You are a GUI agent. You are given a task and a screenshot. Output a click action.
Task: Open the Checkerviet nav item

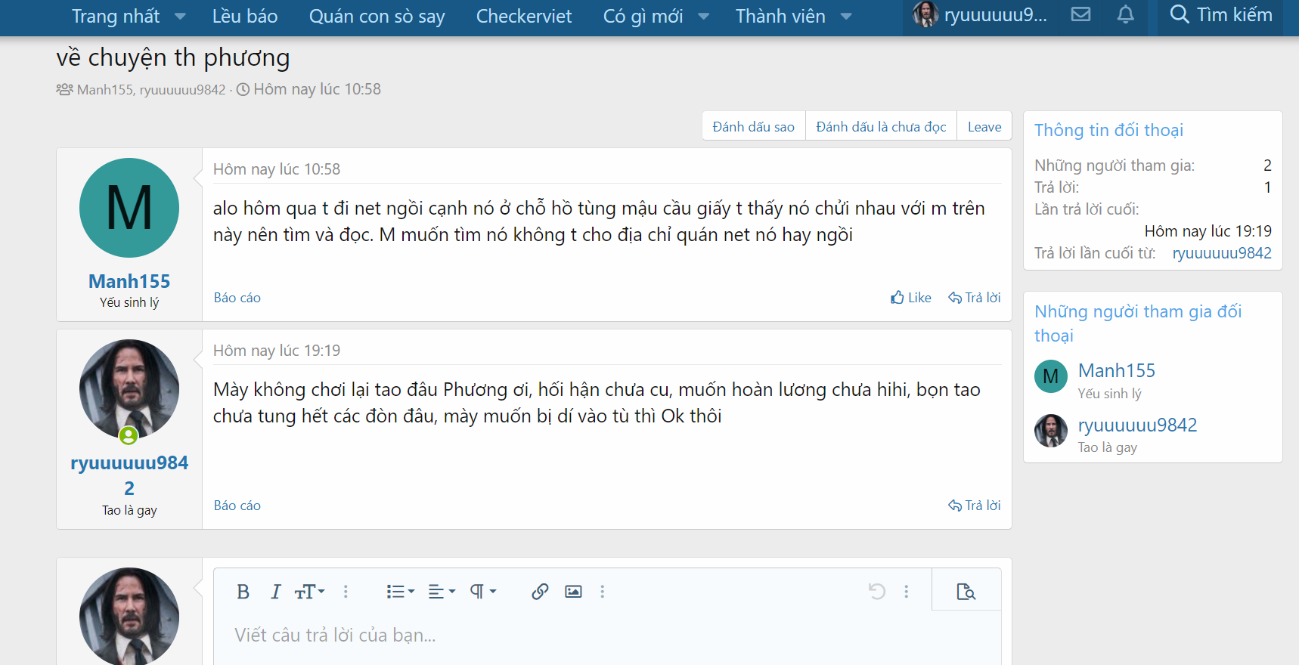point(524,17)
